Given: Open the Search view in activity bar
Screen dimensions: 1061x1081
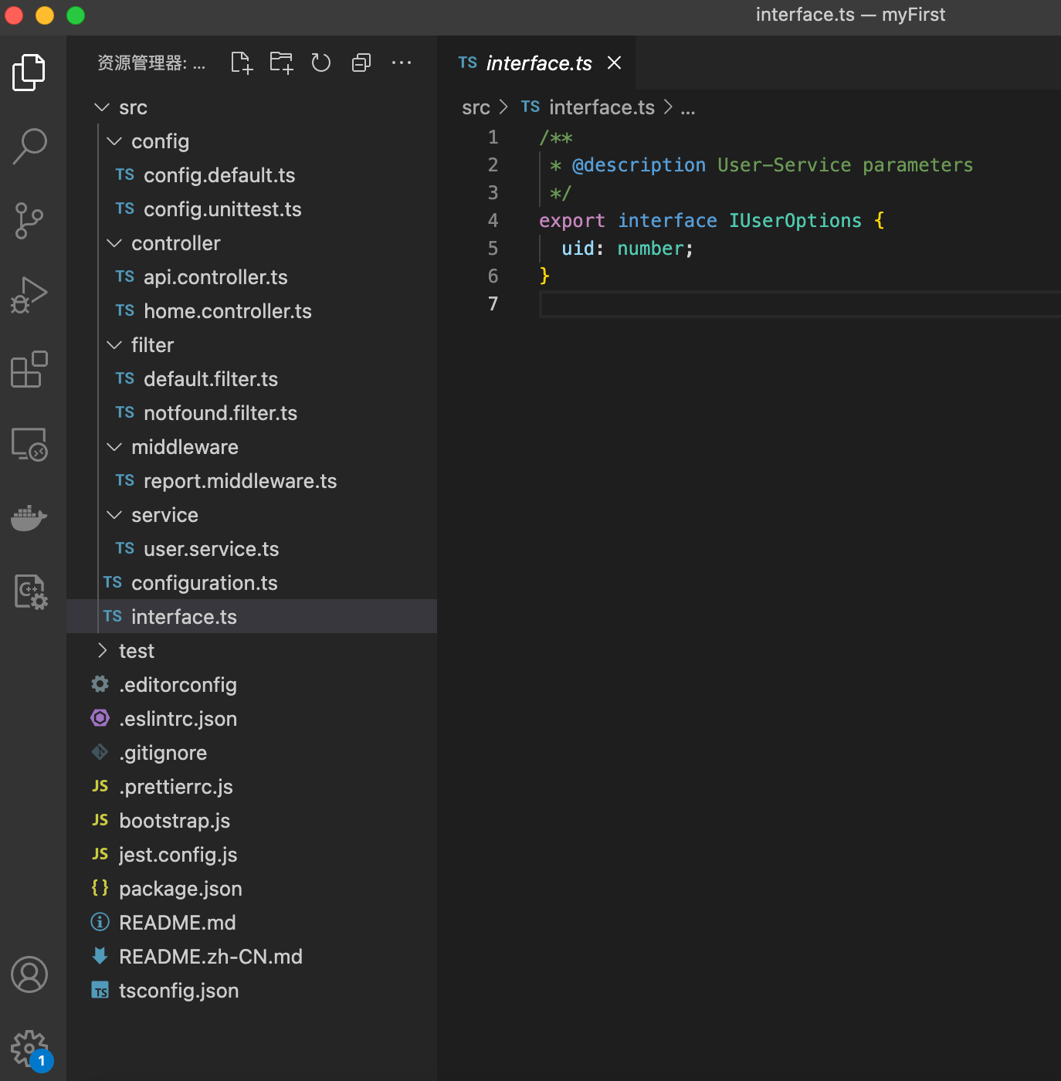Looking at the screenshot, I should click(29, 147).
